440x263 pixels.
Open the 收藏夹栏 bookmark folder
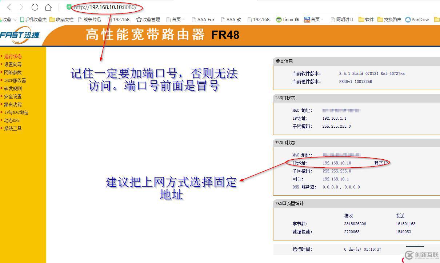click(x=61, y=20)
